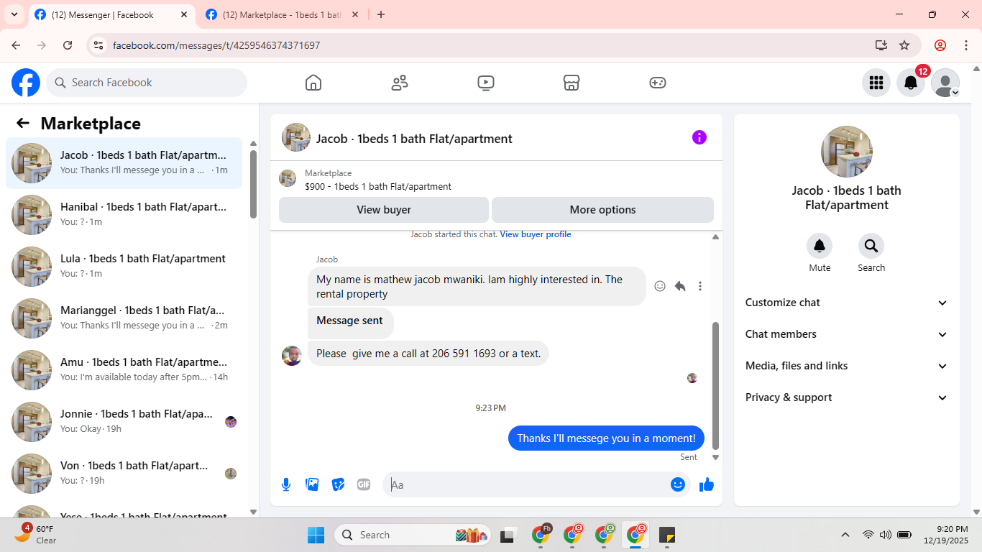The width and height of the screenshot is (982, 552).
Task: Expand Media, files and links section
Action: (847, 366)
